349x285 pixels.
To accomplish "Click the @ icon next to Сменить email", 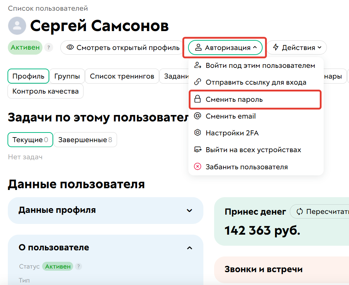I will click(x=198, y=116).
